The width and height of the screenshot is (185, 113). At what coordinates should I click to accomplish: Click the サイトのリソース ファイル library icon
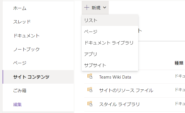pos(90,90)
